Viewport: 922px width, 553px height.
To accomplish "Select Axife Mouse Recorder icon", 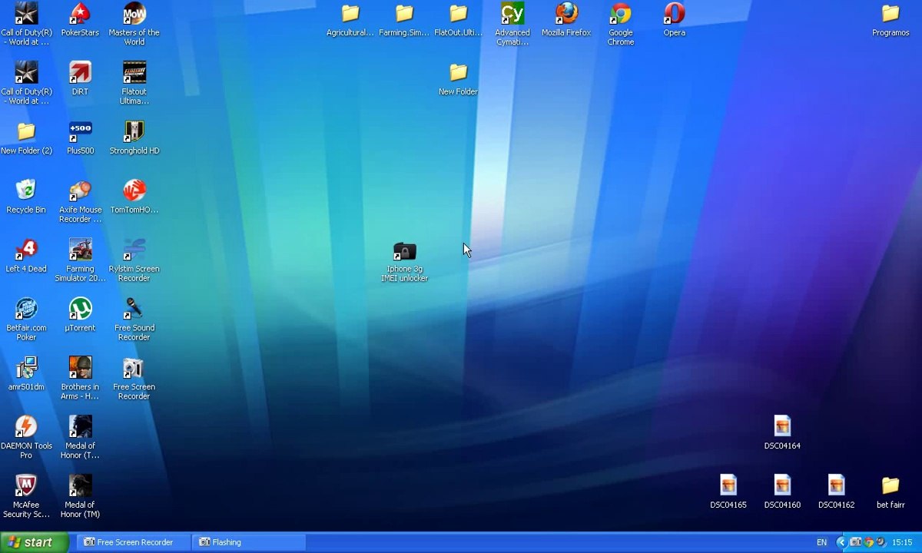I will pos(80,191).
